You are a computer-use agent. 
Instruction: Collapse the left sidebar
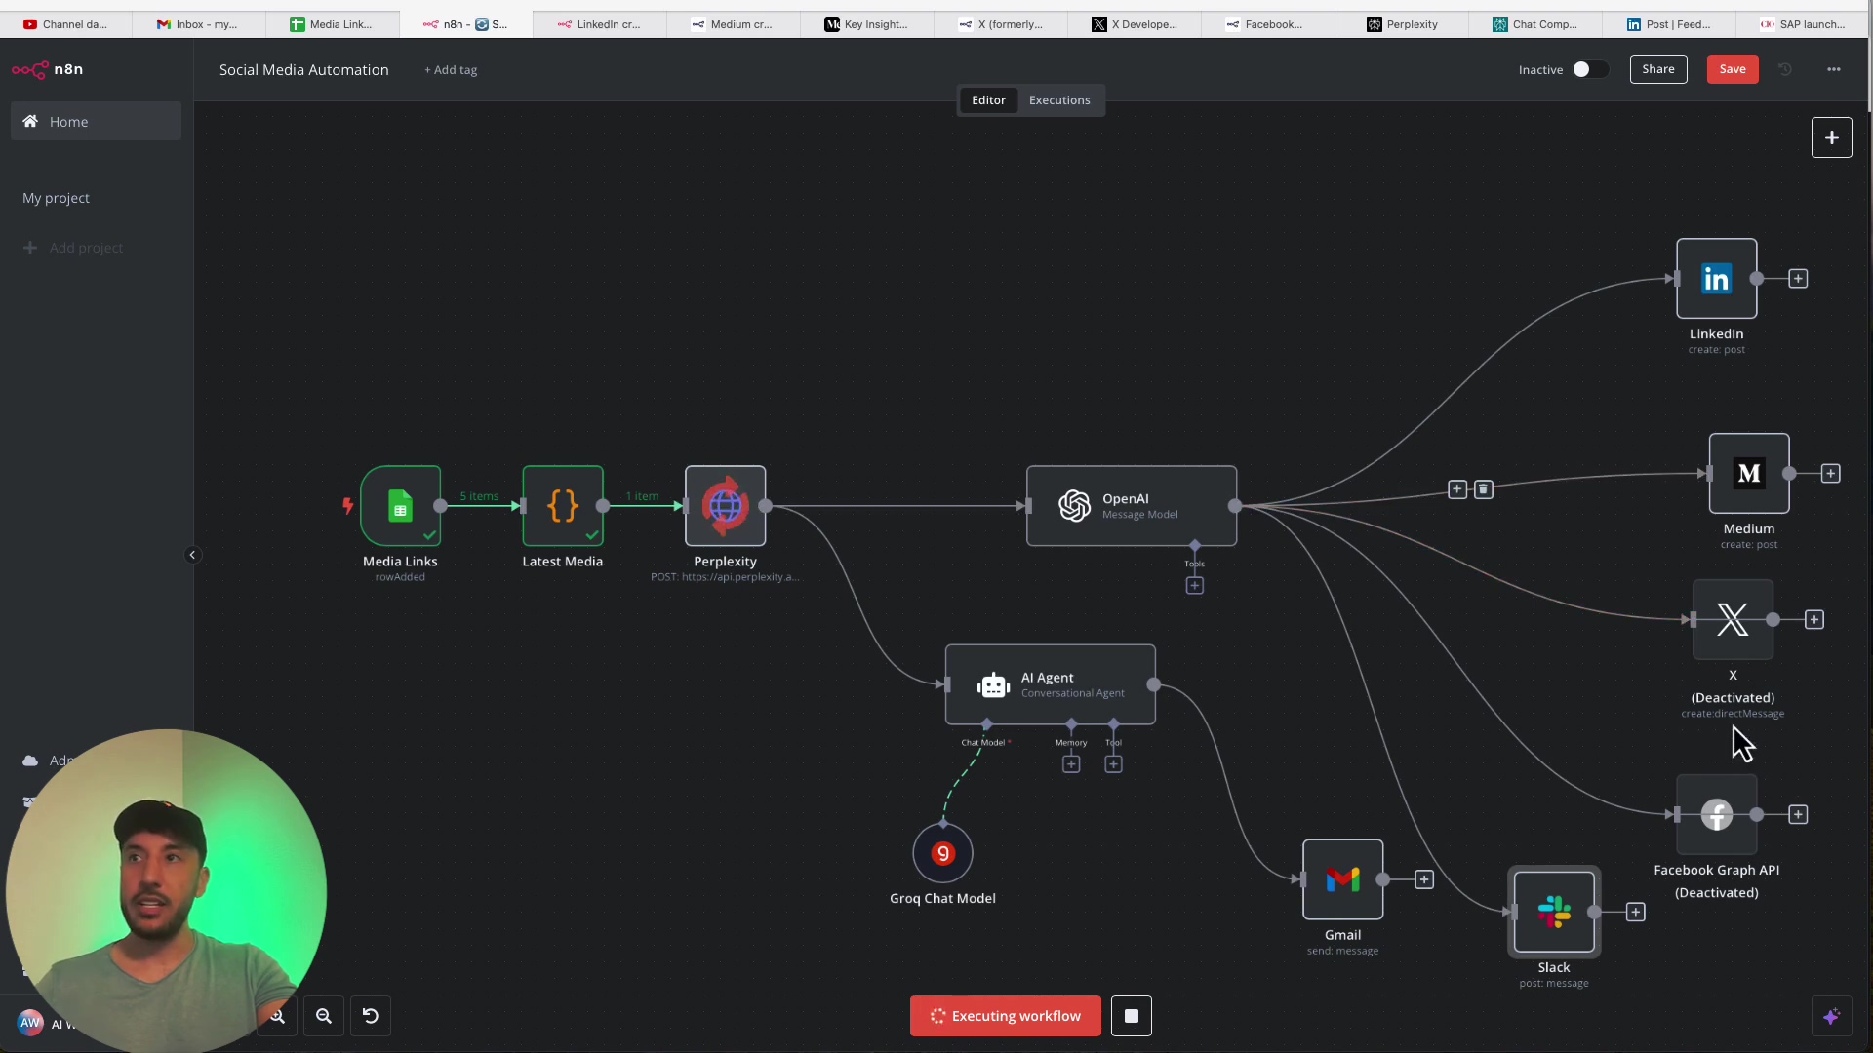coord(192,555)
